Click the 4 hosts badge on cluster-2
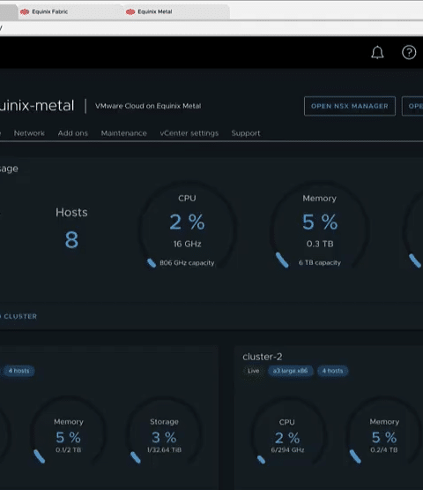 click(x=332, y=371)
